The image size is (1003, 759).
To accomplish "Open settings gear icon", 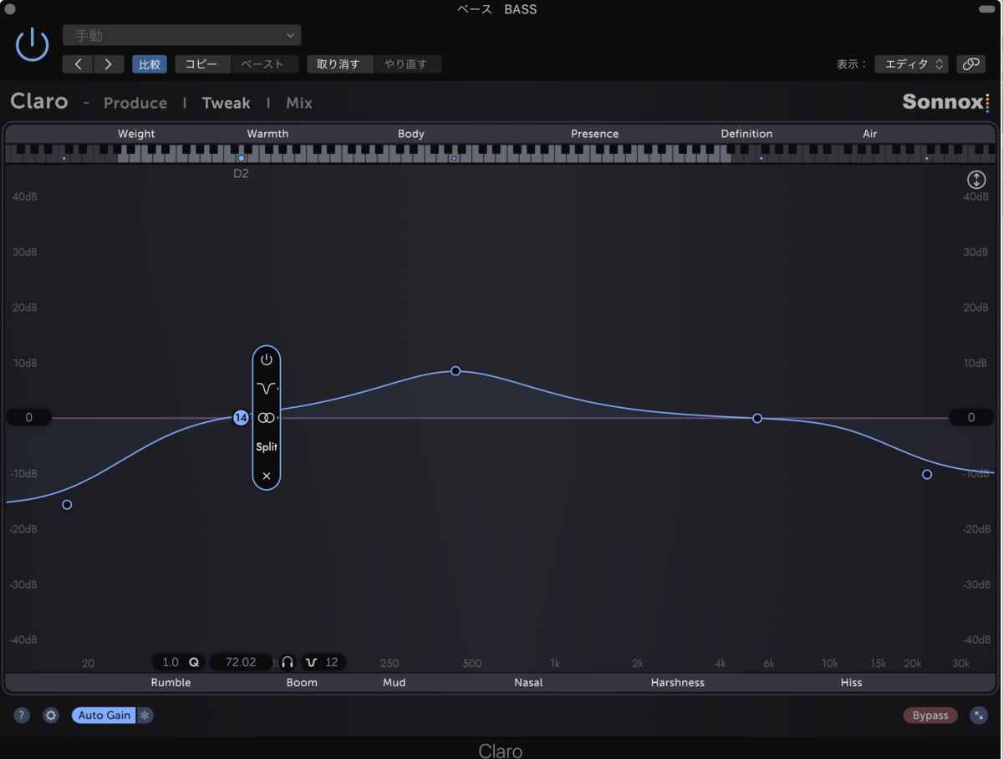I will [51, 716].
